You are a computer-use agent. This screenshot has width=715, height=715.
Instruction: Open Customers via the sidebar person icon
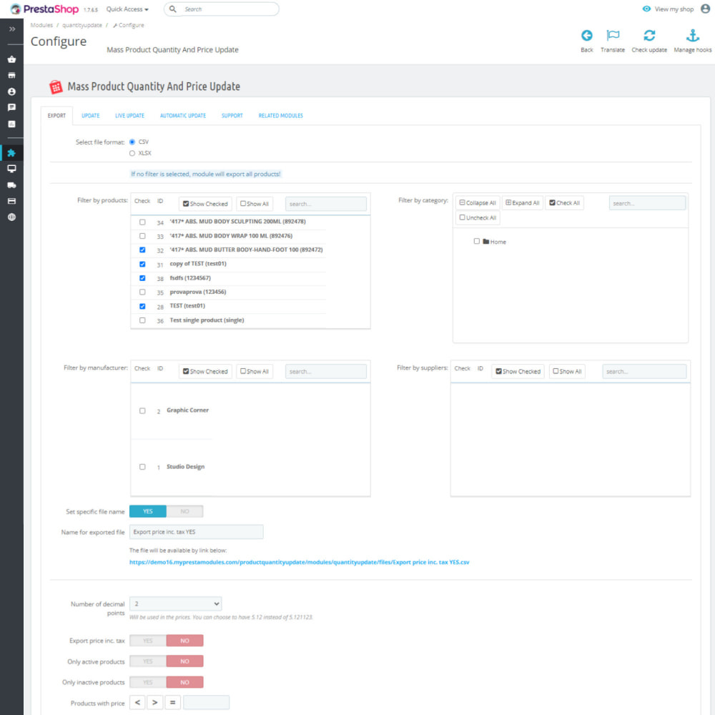[x=11, y=92]
